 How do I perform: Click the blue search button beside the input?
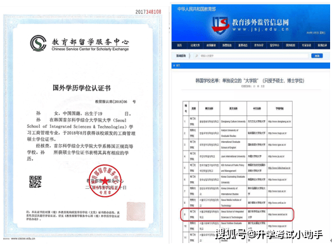click(317, 56)
